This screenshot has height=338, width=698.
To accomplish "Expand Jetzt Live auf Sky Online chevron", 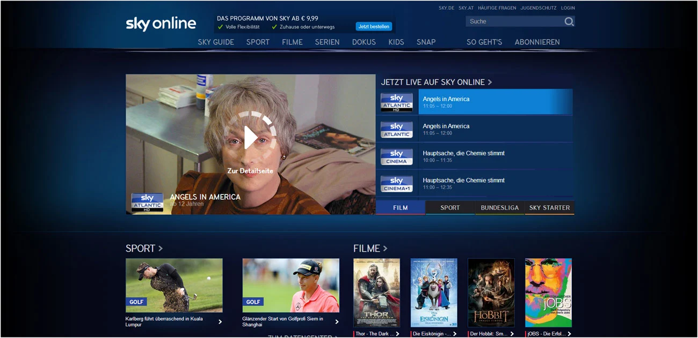I will [490, 82].
